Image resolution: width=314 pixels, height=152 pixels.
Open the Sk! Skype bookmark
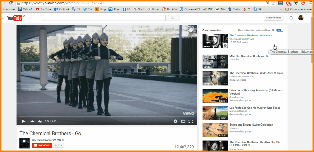pyautogui.click(x=258, y=9)
